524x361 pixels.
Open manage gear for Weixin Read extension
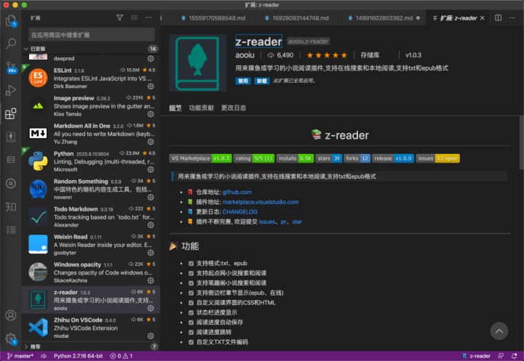click(x=151, y=253)
